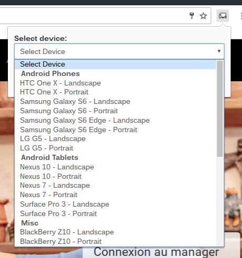This screenshot has height=258, width=242.
Task: Click the Select device: label
Action: point(41,38)
